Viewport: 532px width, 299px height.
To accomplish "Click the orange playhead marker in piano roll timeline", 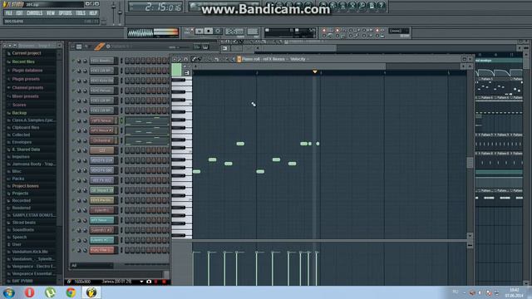I will 315,72.
